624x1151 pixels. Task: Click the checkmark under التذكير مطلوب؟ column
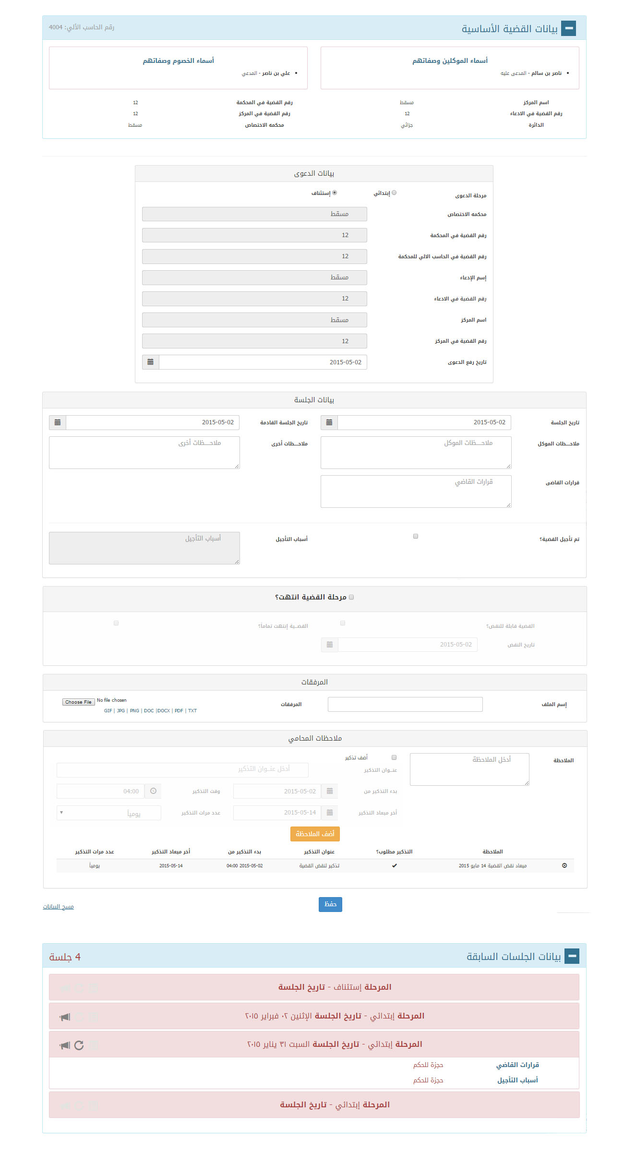pos(395,865)
